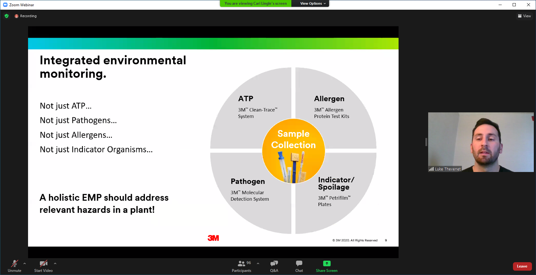This screenshot has height=275, width=536.
Task: Click 'Not just Pathogens...' line
Action: [x=78, y=120]
